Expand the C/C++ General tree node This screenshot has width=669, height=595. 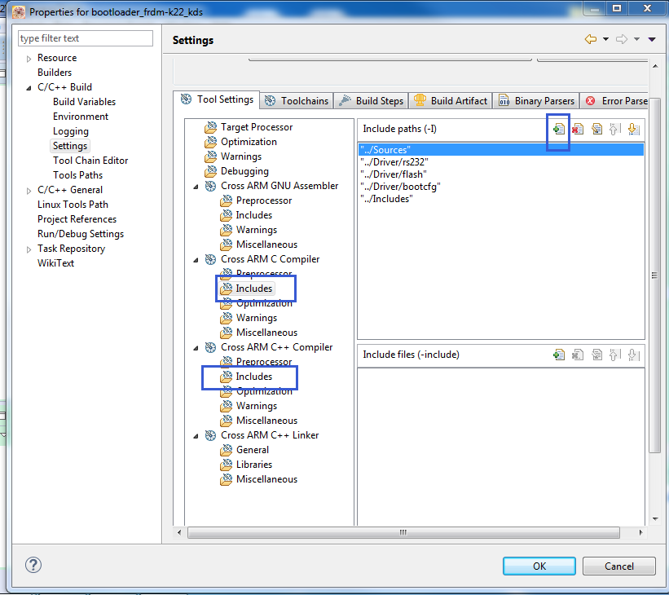(x=29, y=191)
